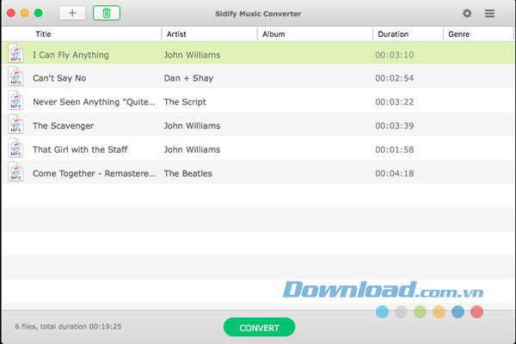Viewport: 516px width, 344px height.
Task: Click John Williams in The Scavenger row
Action: point(192,126)
